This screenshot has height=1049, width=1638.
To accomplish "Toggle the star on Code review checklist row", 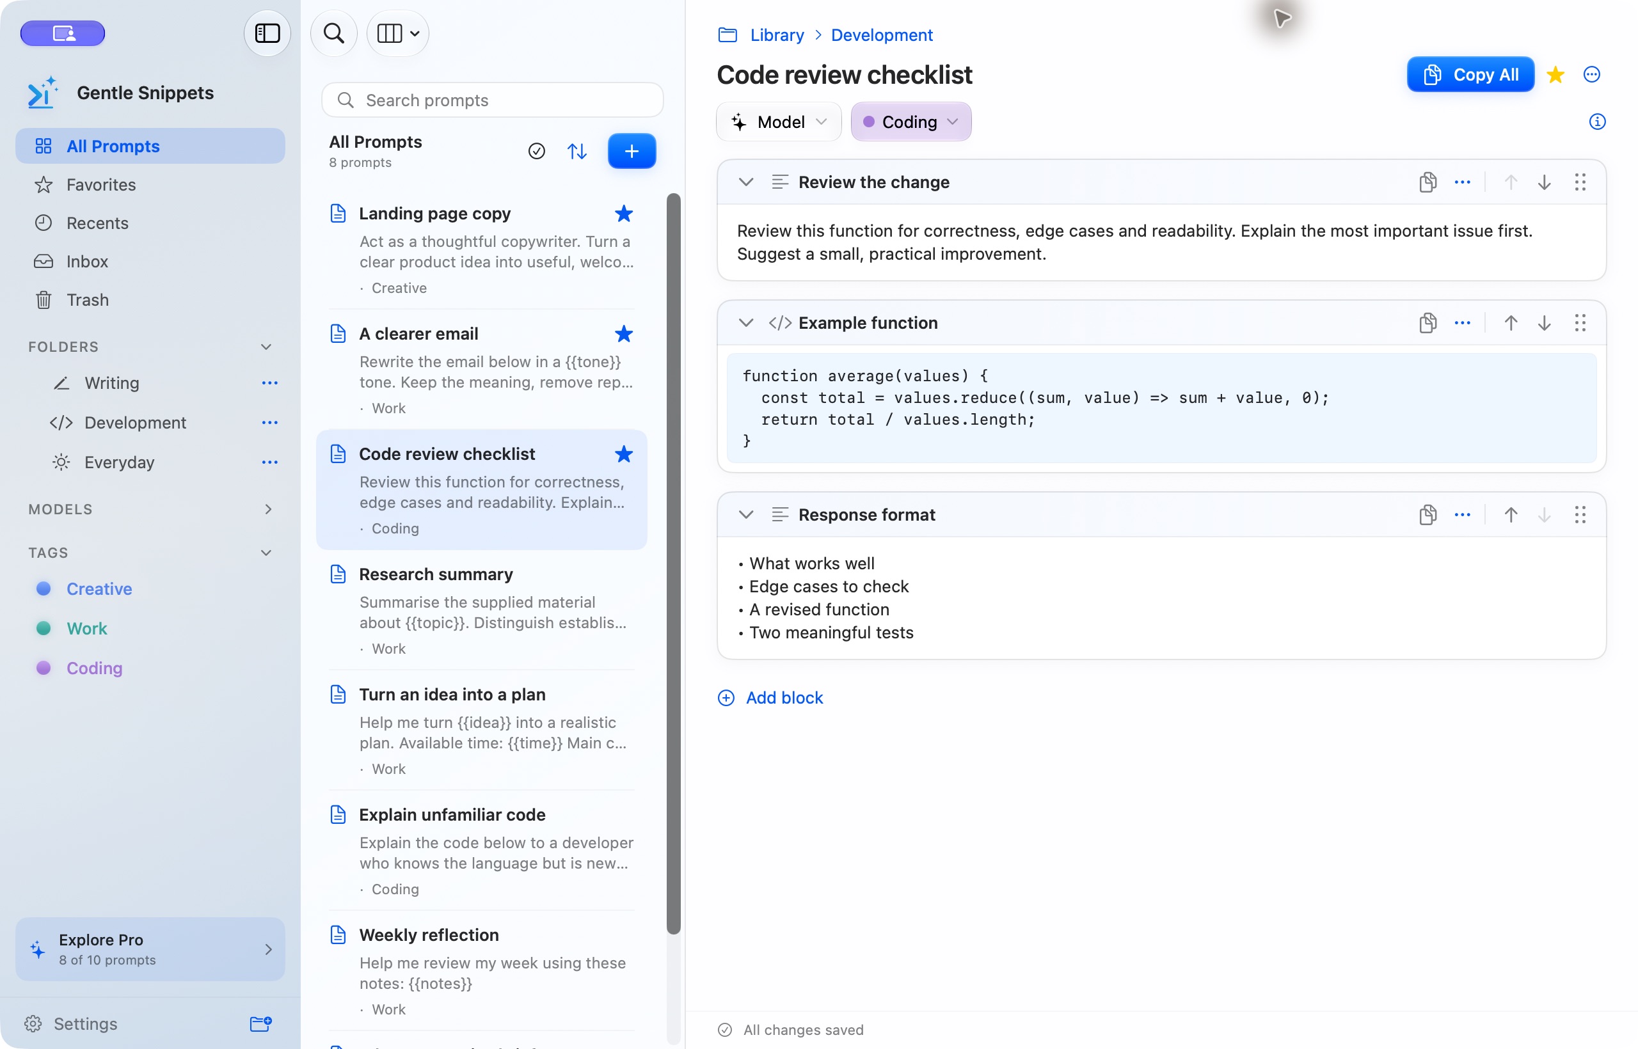I will coord(623,454).
